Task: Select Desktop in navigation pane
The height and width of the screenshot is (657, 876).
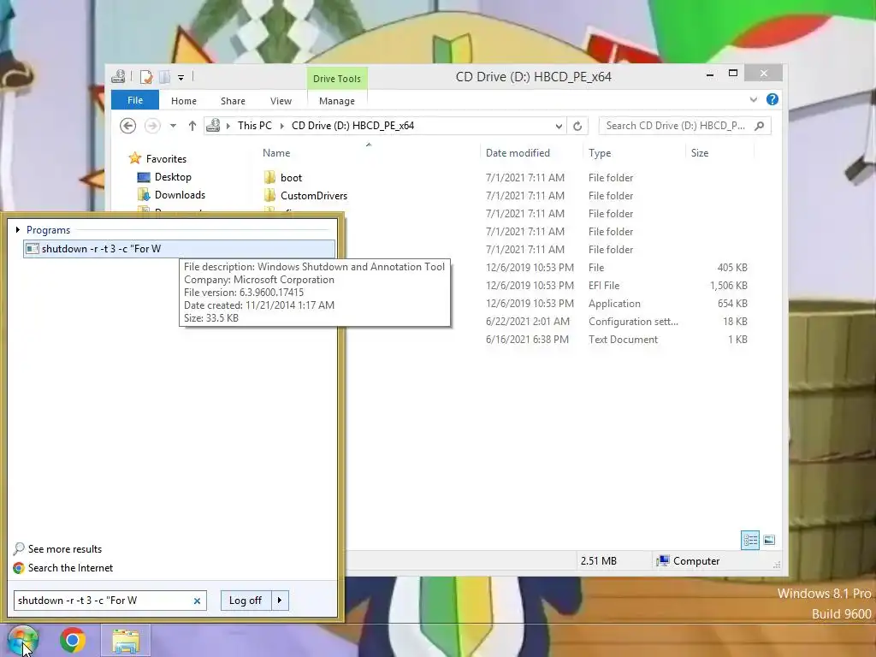Action: 173,177
